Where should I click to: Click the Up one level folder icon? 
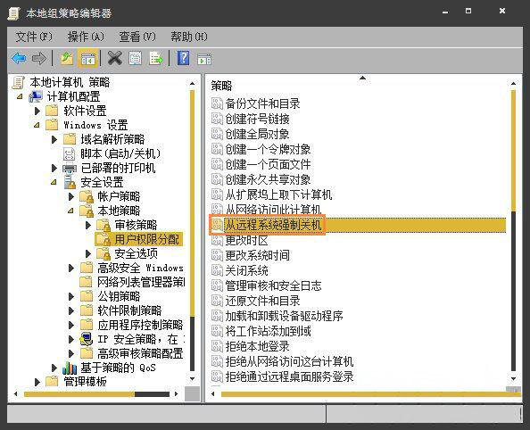point(67,59)
